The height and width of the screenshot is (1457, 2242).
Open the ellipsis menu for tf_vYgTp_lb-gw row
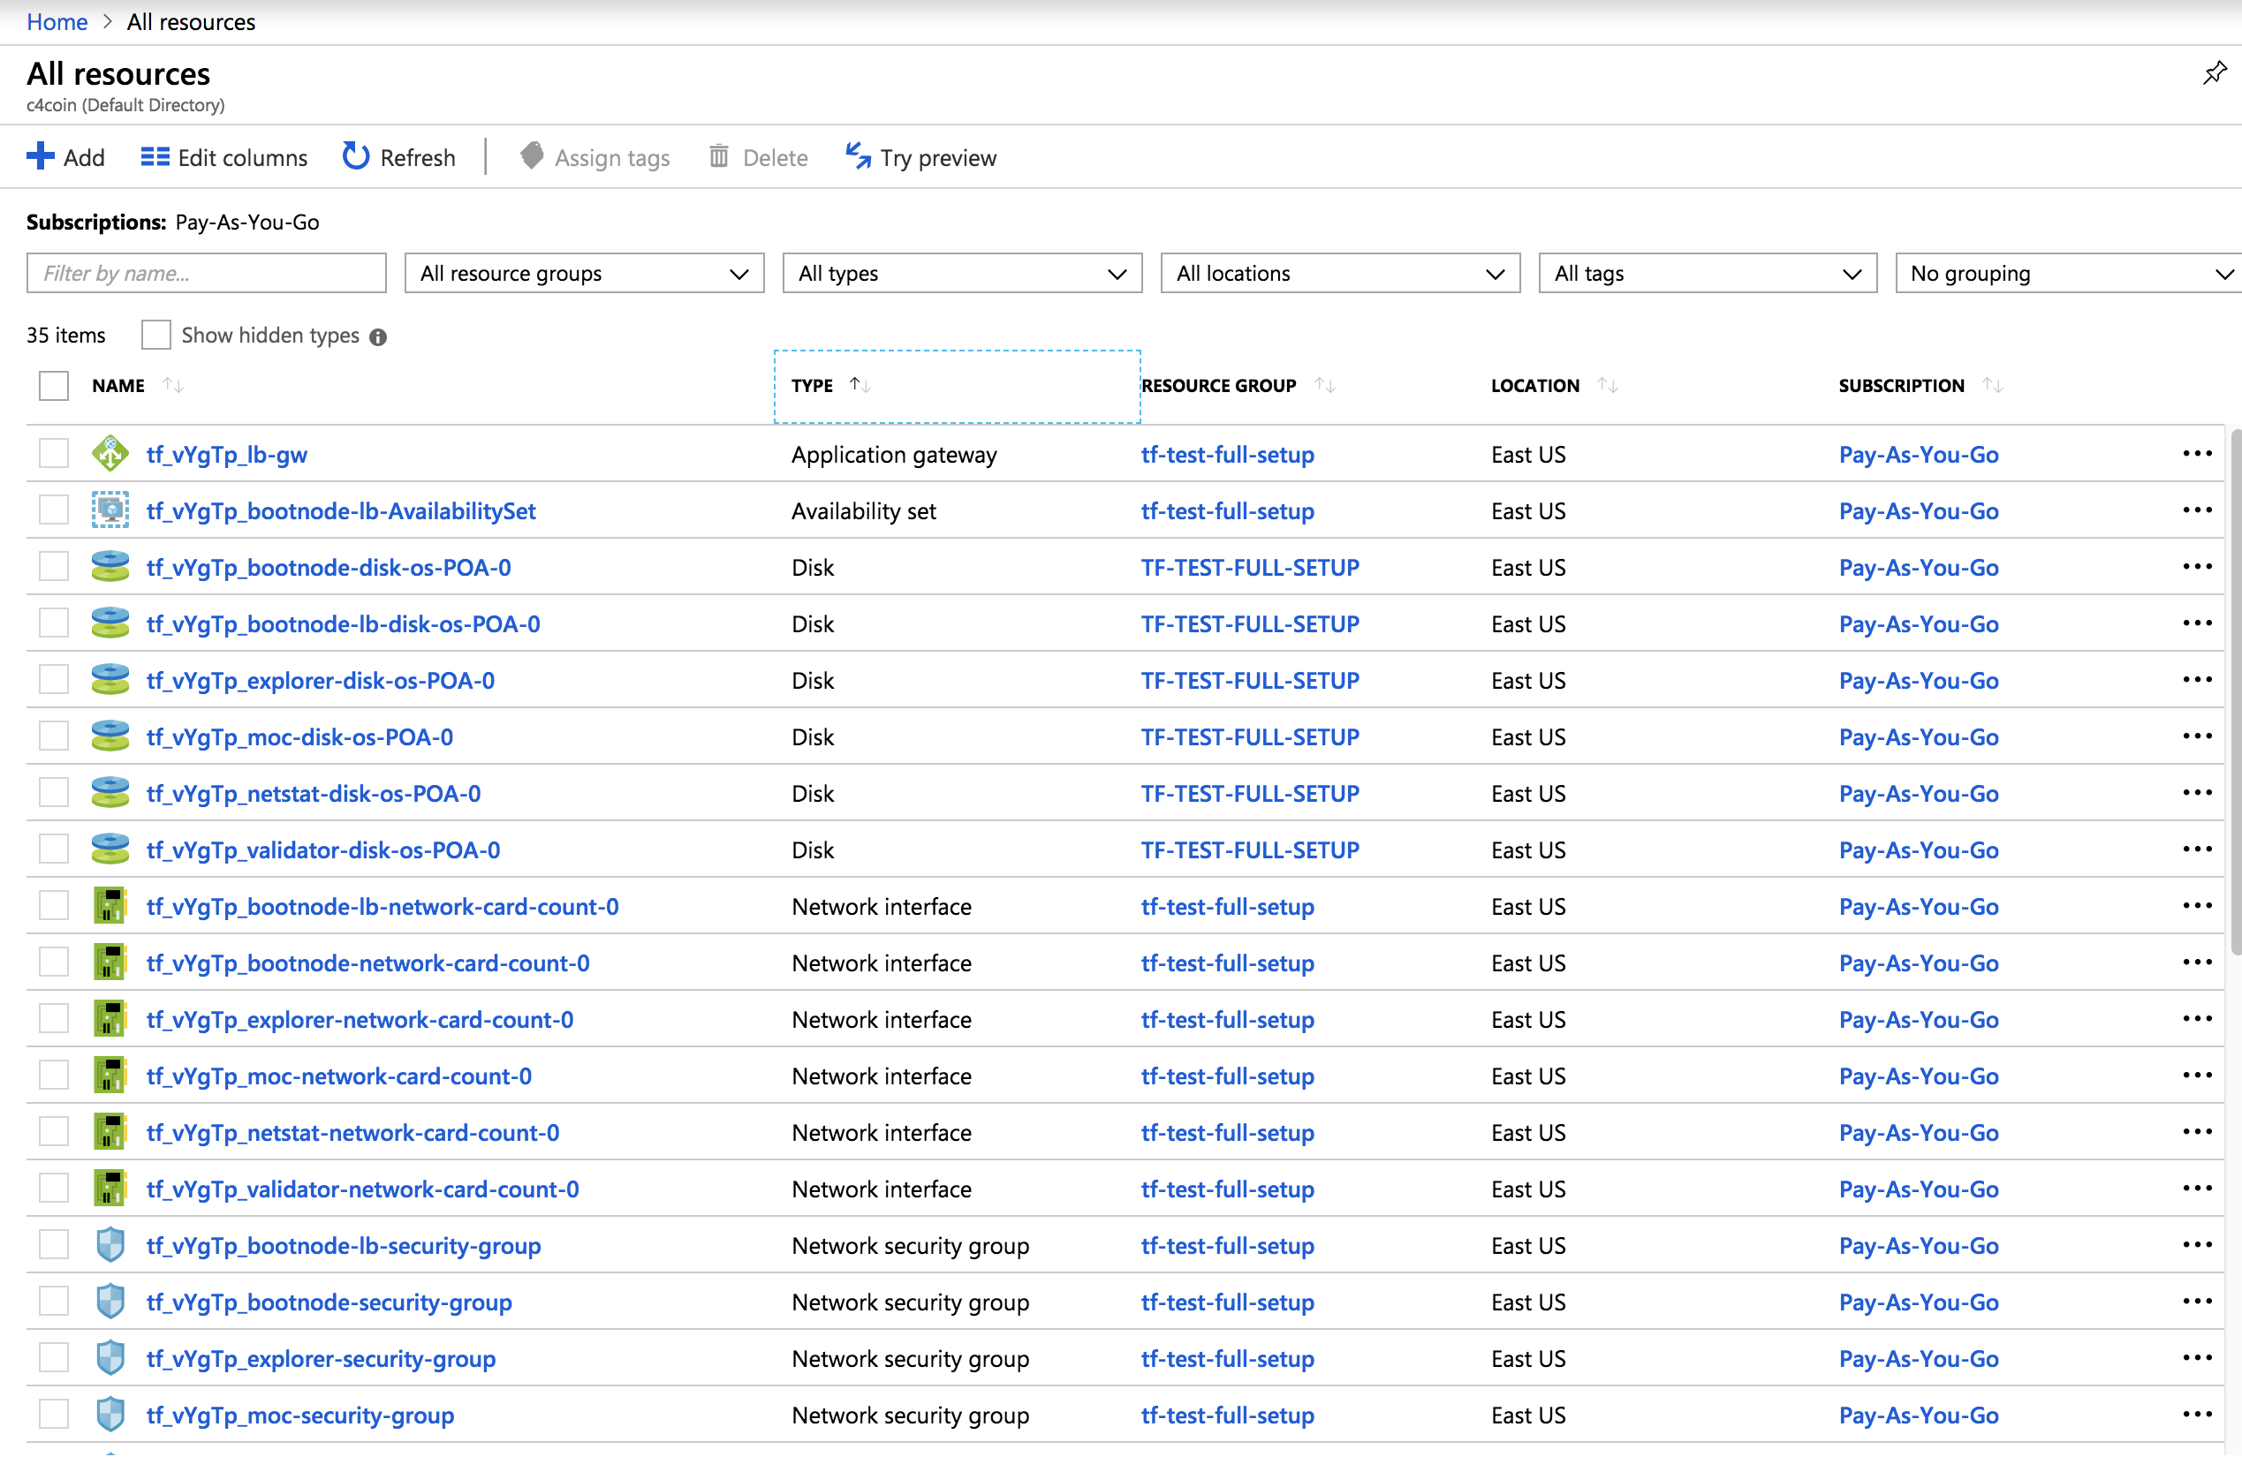[x=2196, y=454]
